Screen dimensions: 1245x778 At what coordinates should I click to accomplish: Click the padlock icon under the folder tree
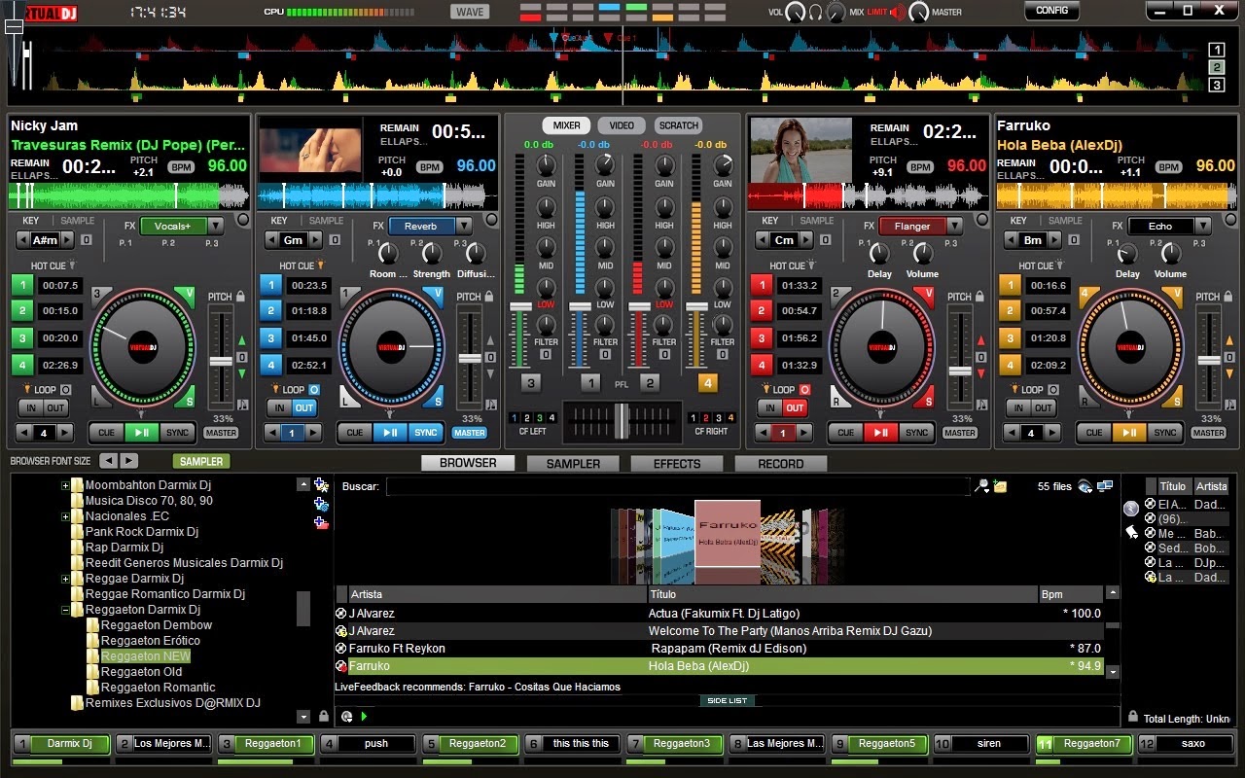pyautogui.click(x=324, y=717)
